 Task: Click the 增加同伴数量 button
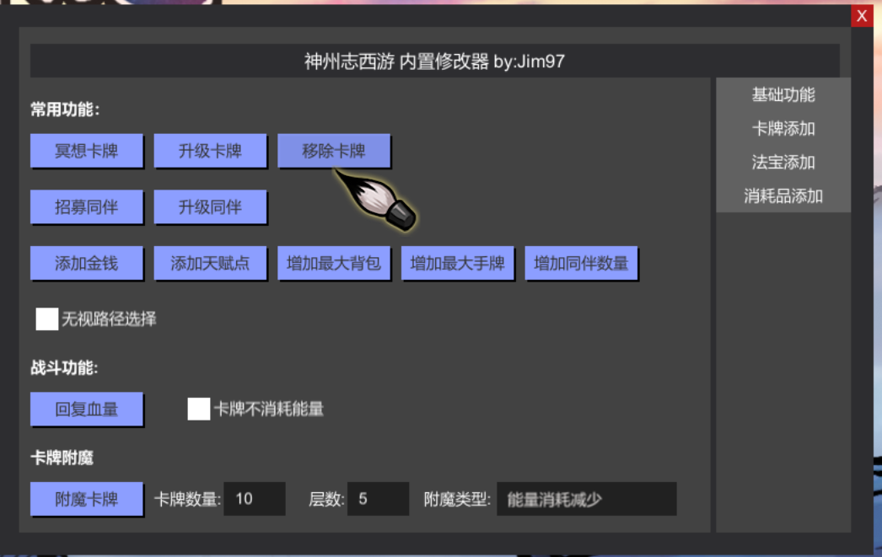pyautogui.click(x=582, y=263)
